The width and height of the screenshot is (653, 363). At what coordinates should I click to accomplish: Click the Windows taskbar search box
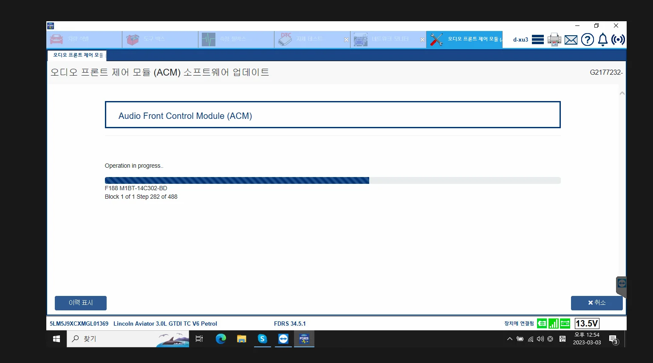click(128, 339)
